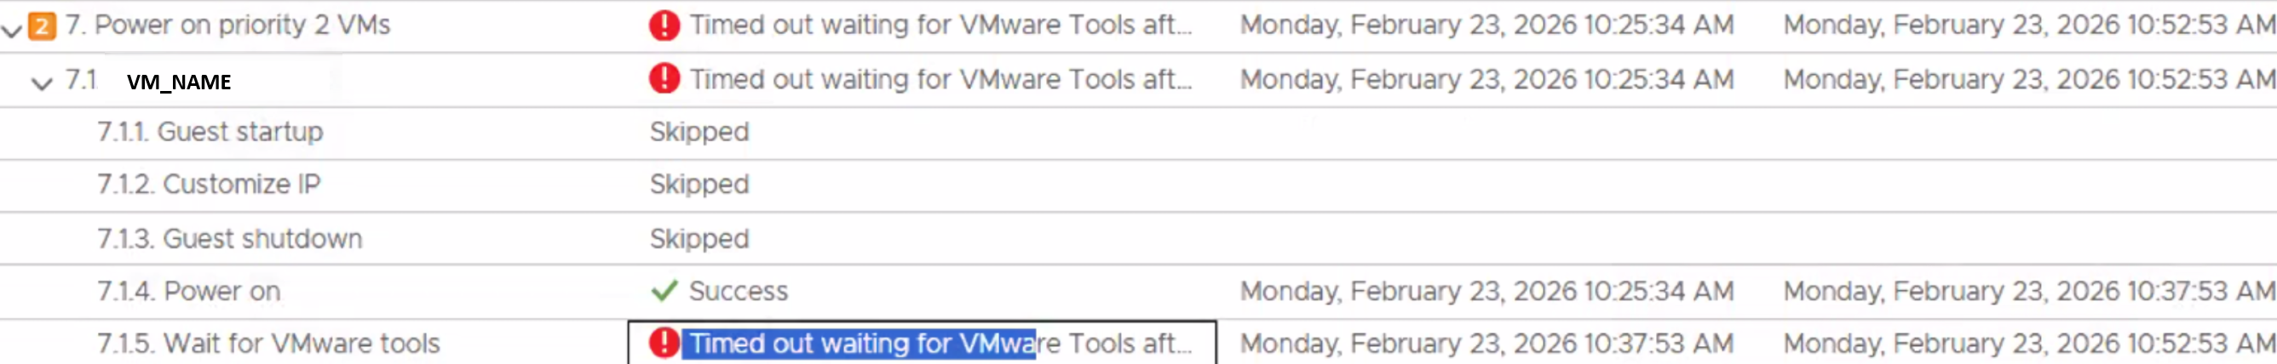
Task: Select step 7.1.4 Power on
Action: pos(189,291)
